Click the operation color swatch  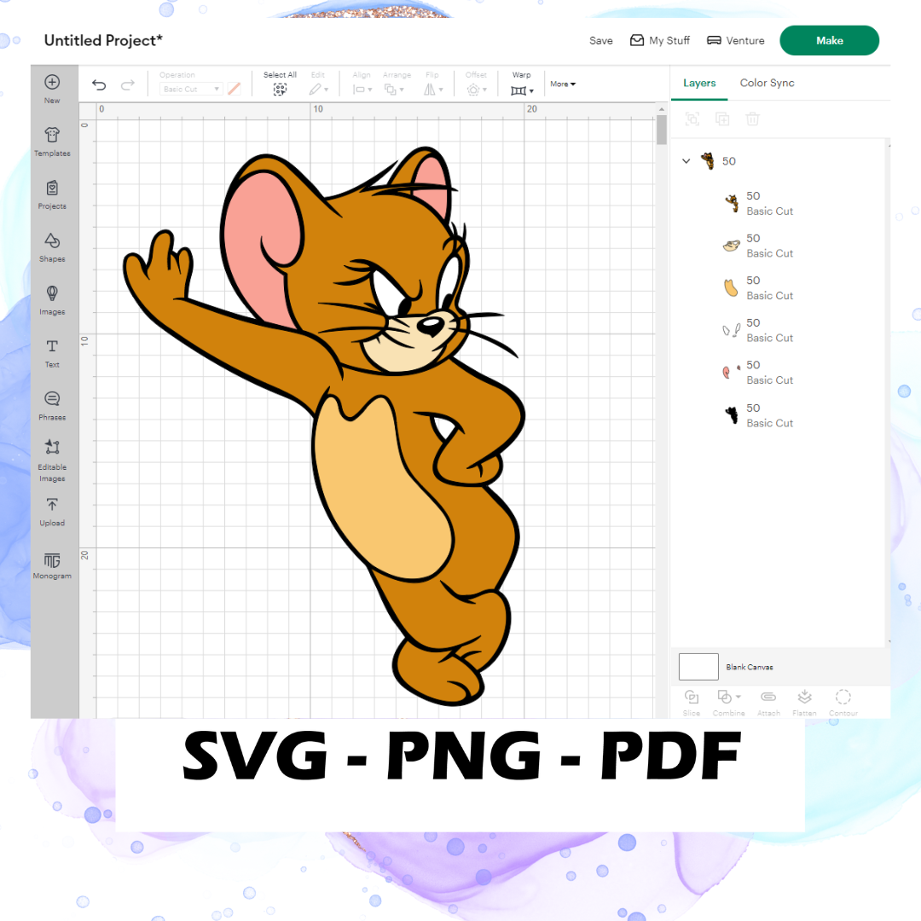tap(234, 89)
